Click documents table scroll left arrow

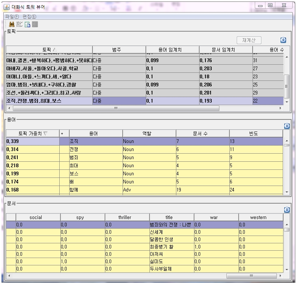pos(9,276)
